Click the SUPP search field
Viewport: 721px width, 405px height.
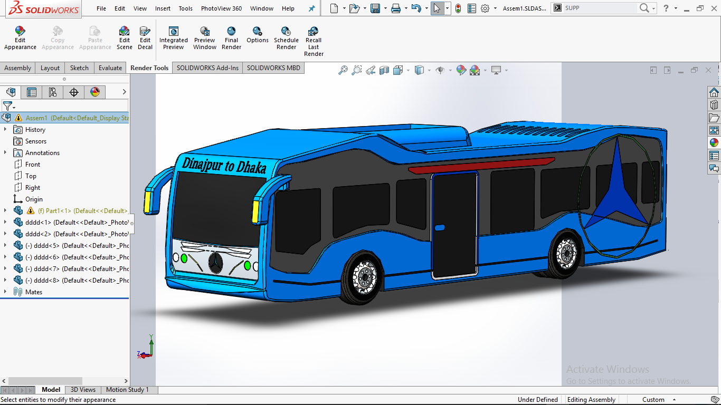coord(599,8)
